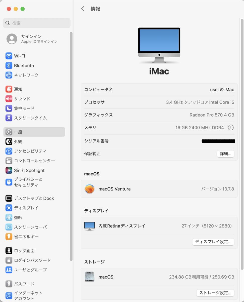Select 一般 gear icon
Viewport: 244px width, 302px height.
point(9,132)
